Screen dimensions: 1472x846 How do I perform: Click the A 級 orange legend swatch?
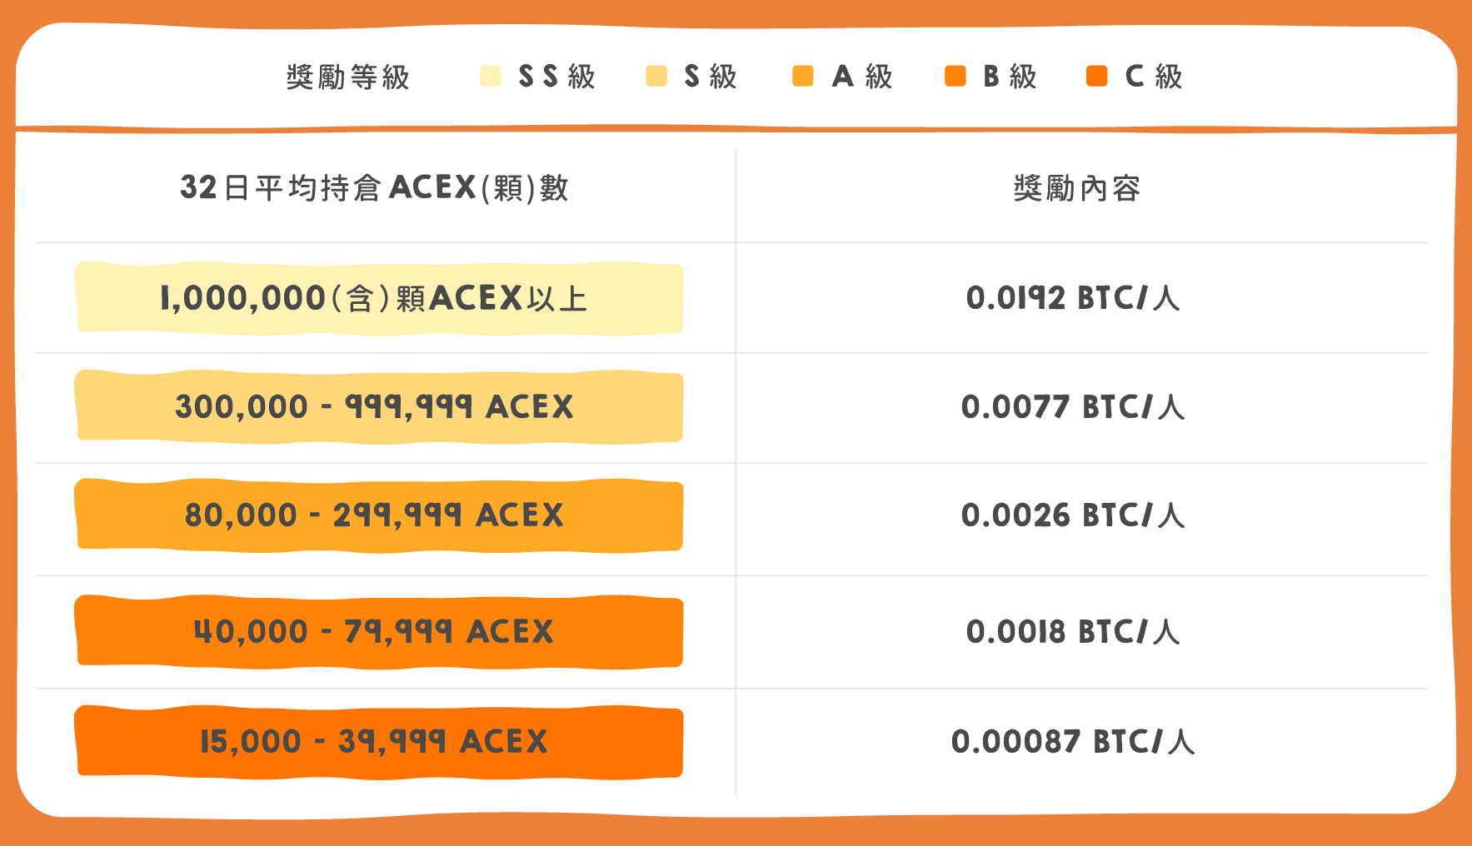[802, 76]
